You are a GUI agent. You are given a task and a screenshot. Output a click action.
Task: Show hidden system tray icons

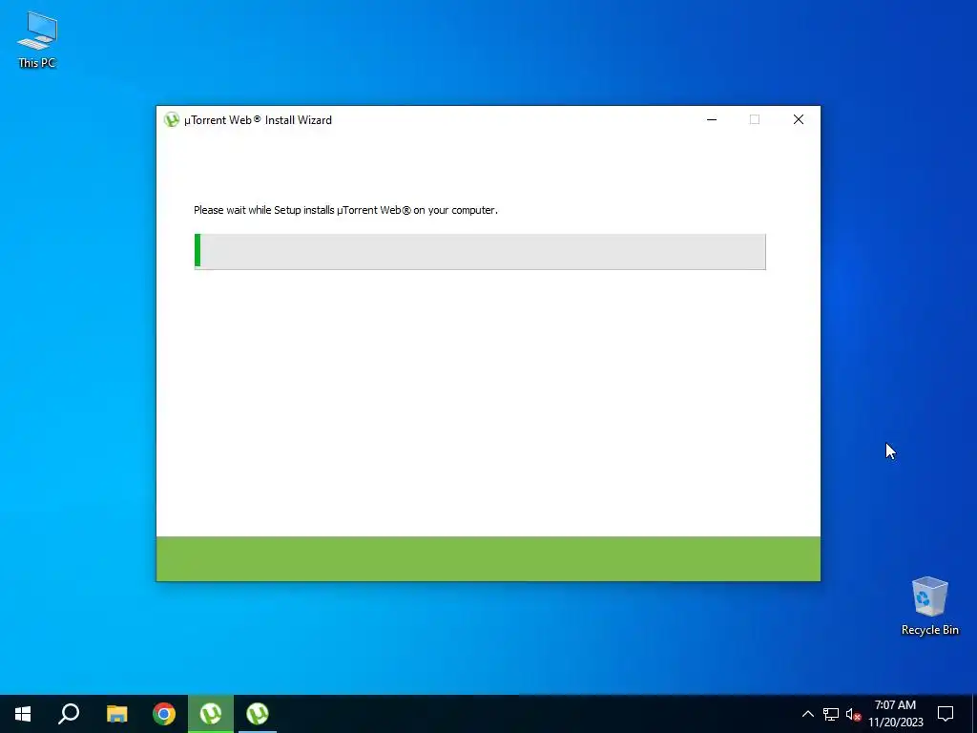pyautogui.click(x=807, y=714)
